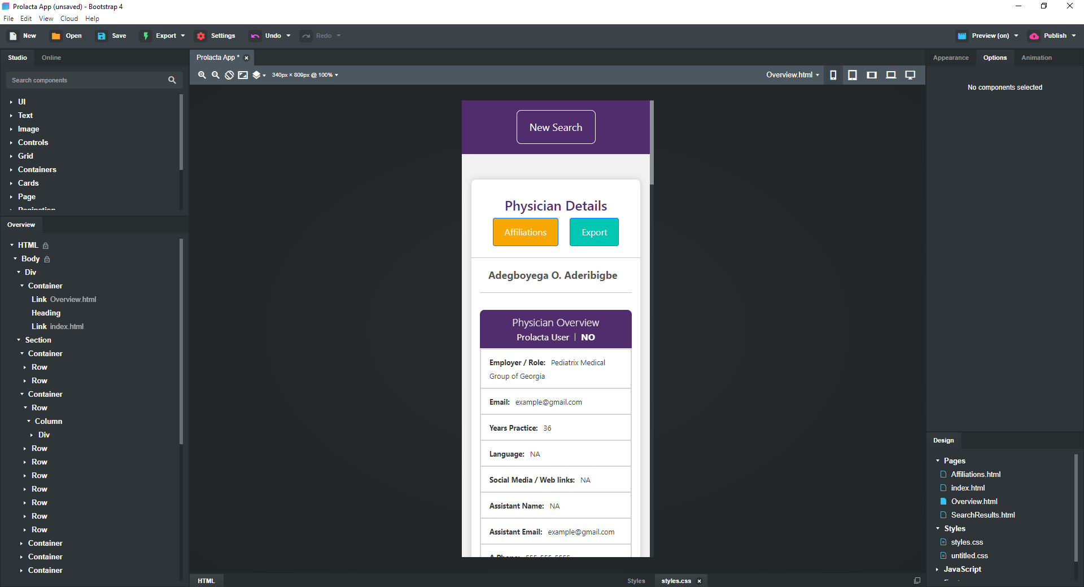Open SearchResults.html in the Pages list
The image size is (1084, 587).
click(x=982, y=515)
